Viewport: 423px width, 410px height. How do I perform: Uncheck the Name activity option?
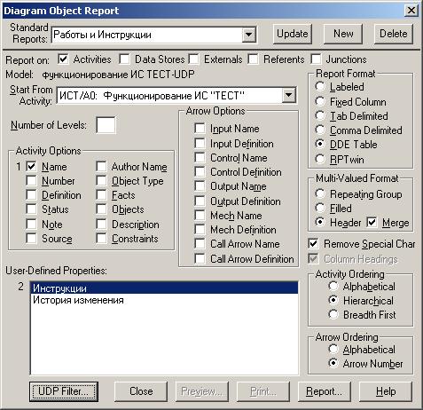pos(31,166)
